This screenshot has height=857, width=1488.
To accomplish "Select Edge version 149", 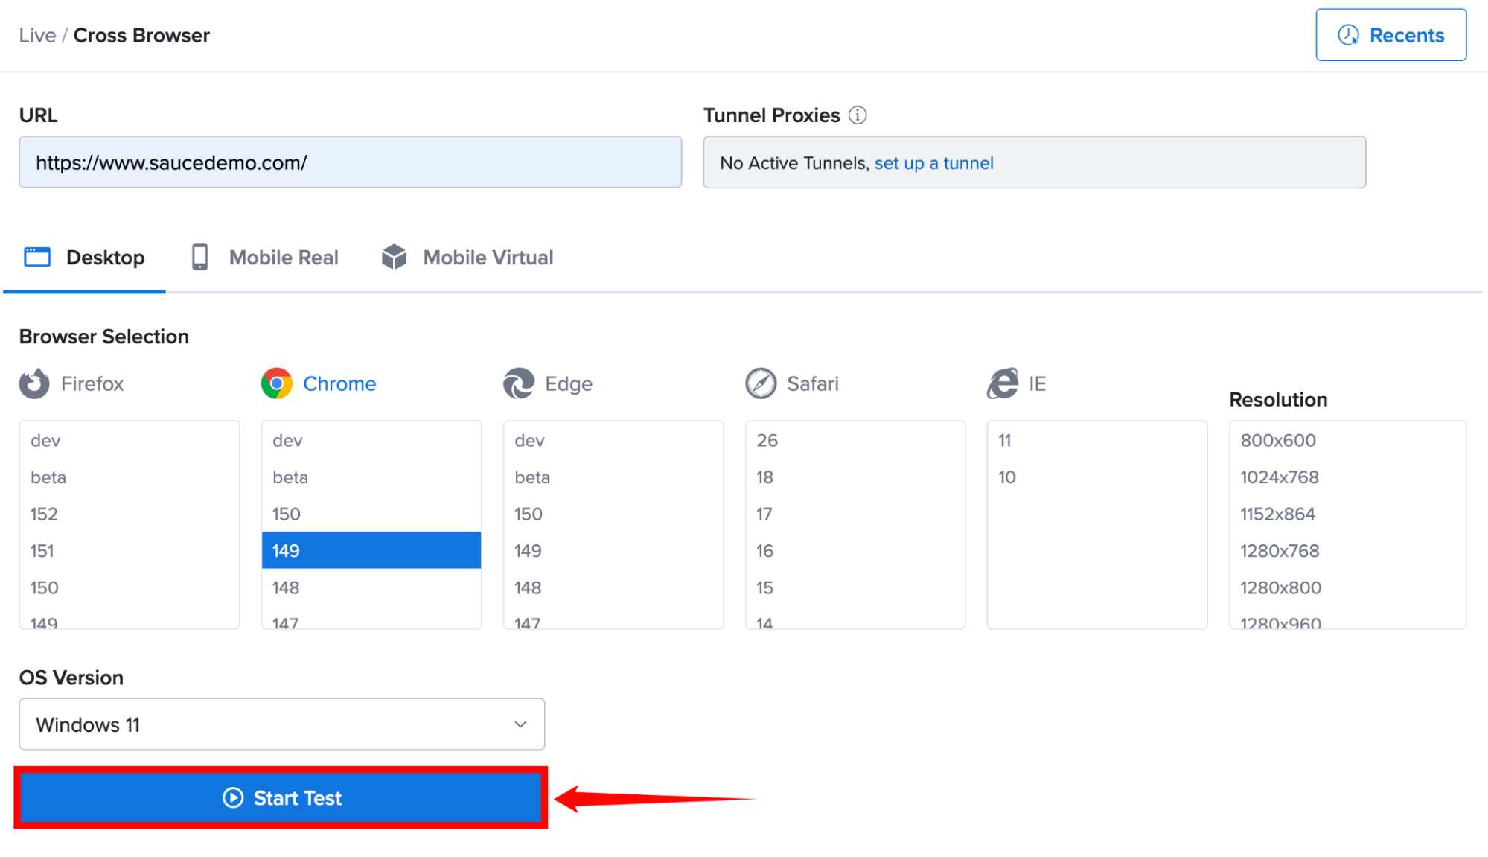I will (613, 551).
